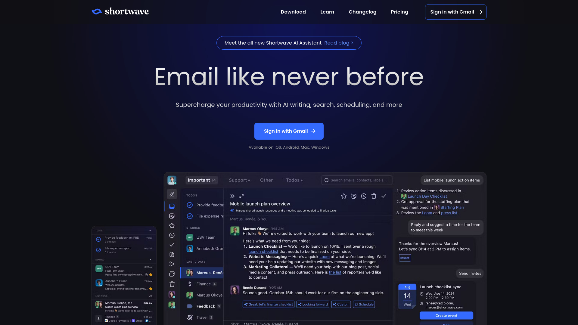Select the Other tab in inbox
578x325 pixels.
point(266,180)
